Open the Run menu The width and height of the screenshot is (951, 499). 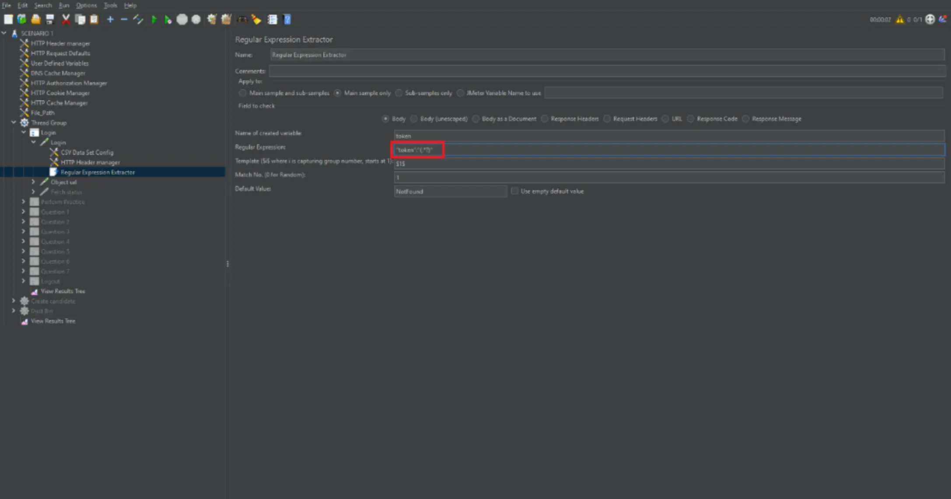point(63,5)
